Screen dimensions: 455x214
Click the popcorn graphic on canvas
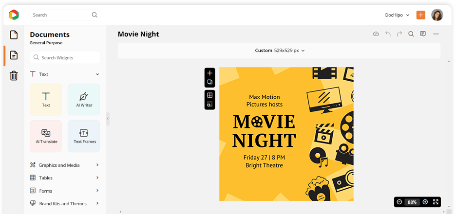point(317,189)
